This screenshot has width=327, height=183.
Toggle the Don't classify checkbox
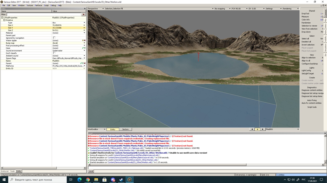click(54, 53)
